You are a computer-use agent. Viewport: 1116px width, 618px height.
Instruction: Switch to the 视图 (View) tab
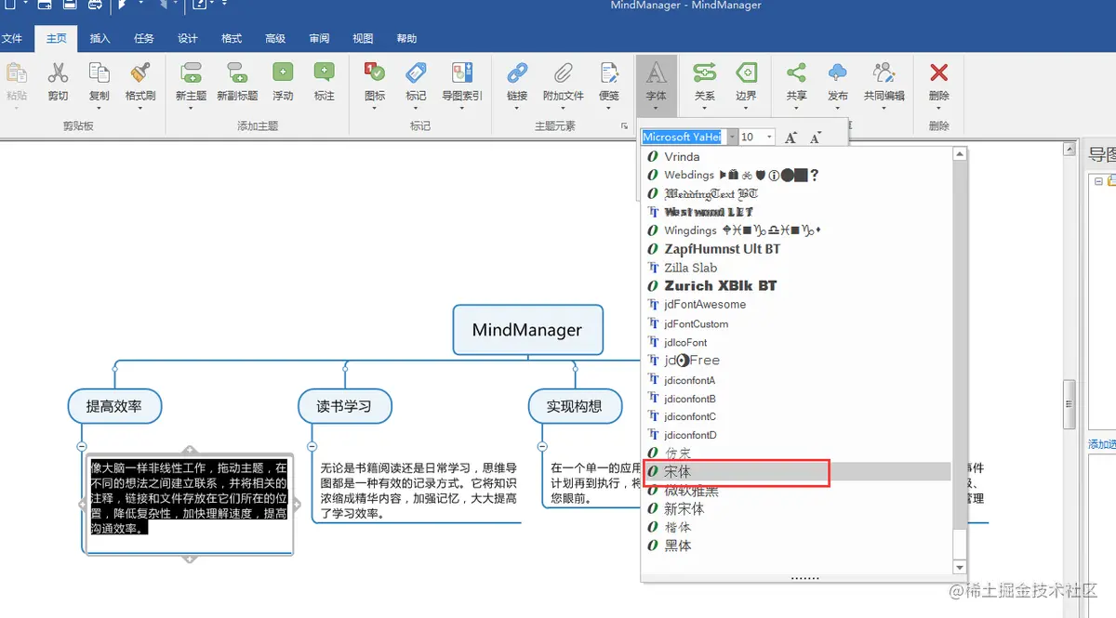click(x=363, y=38)
